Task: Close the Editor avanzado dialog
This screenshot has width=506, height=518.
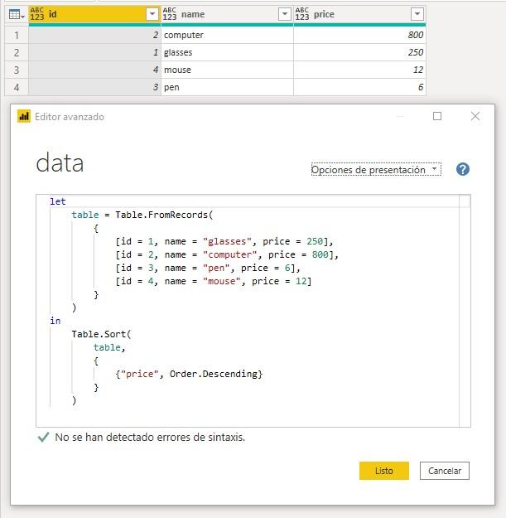Action: coord(475,116)
